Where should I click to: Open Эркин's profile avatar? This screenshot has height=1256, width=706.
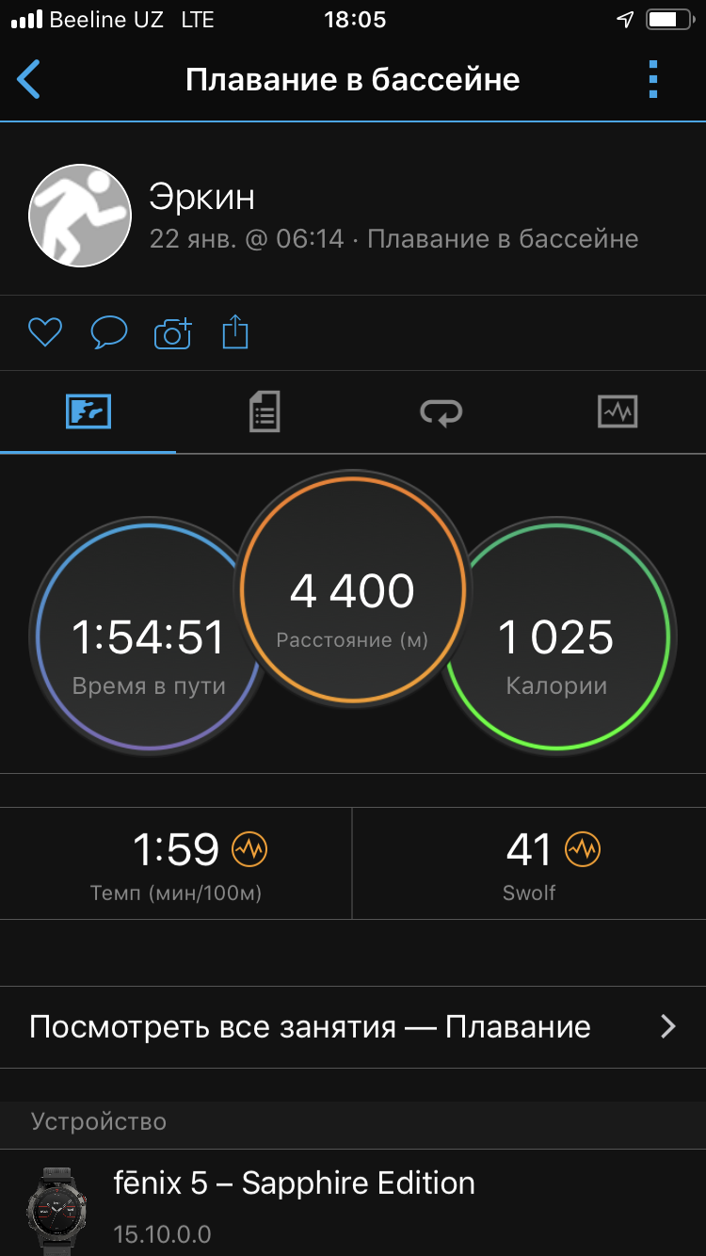[x=80, y=216]
